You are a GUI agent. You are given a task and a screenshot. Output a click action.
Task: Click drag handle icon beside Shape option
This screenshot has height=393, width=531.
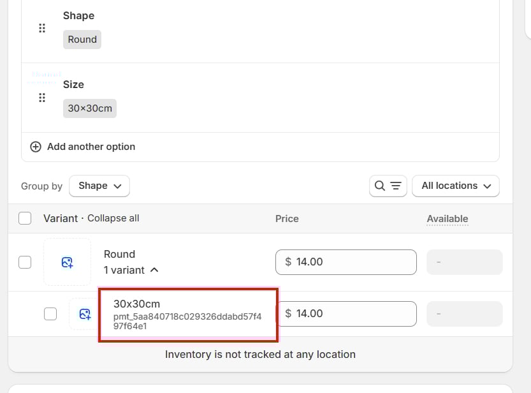42,28
